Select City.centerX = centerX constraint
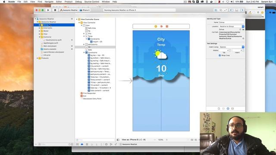 tap(100, 66)
